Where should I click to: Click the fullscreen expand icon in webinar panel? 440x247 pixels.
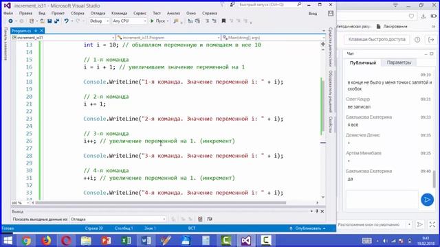432,224
